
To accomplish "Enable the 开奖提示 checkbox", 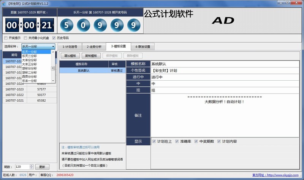I will [x=5, y=38].
